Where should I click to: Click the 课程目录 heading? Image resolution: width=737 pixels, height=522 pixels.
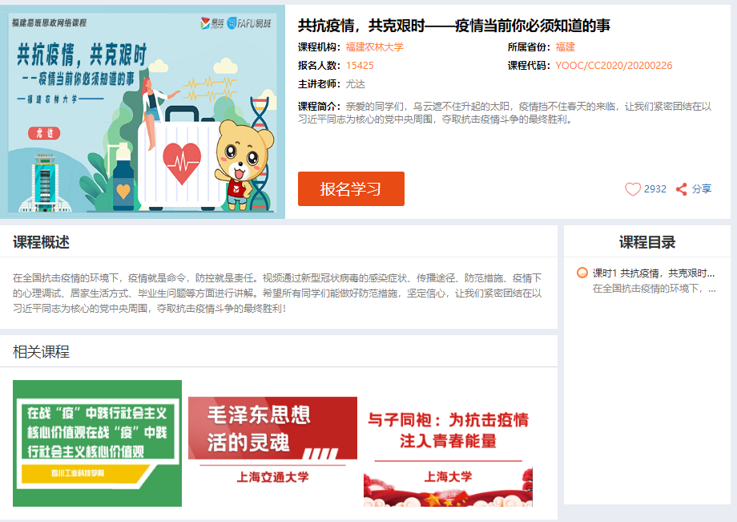[647, 242]
